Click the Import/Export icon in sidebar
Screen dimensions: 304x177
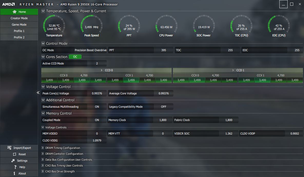(x=9, y=148)
